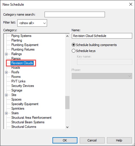135x146 pixels.
Task: Expand the Railings category node
Action: click(x=6, y=54)
